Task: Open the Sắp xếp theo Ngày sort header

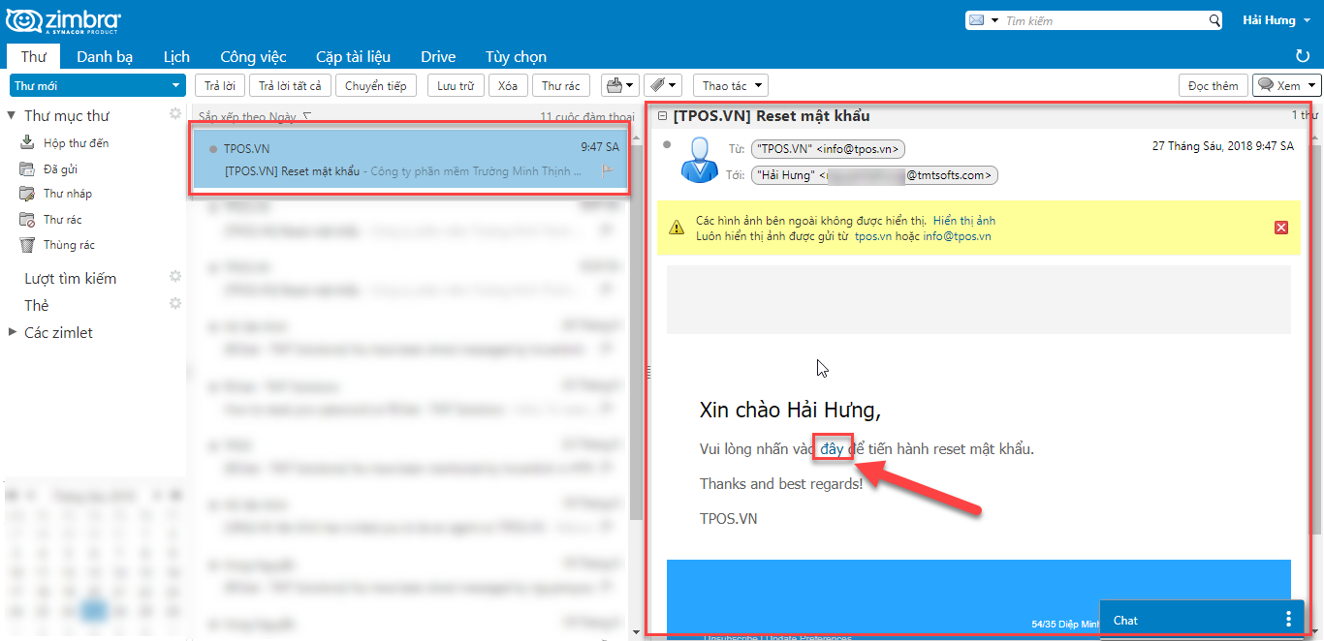Action: pos(254,116)
